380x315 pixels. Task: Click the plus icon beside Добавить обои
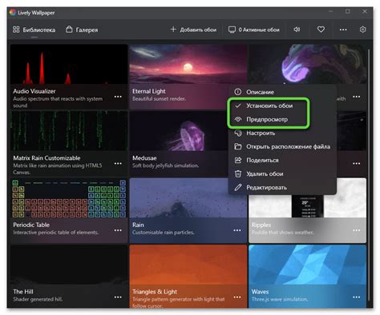tap(173, 29)
